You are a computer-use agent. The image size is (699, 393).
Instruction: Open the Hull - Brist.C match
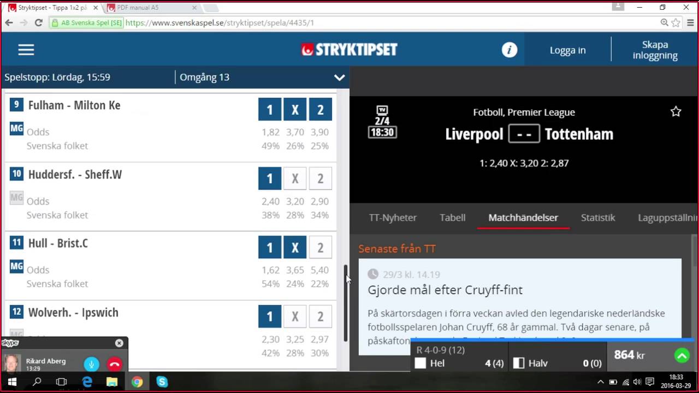tap(58, 243)
